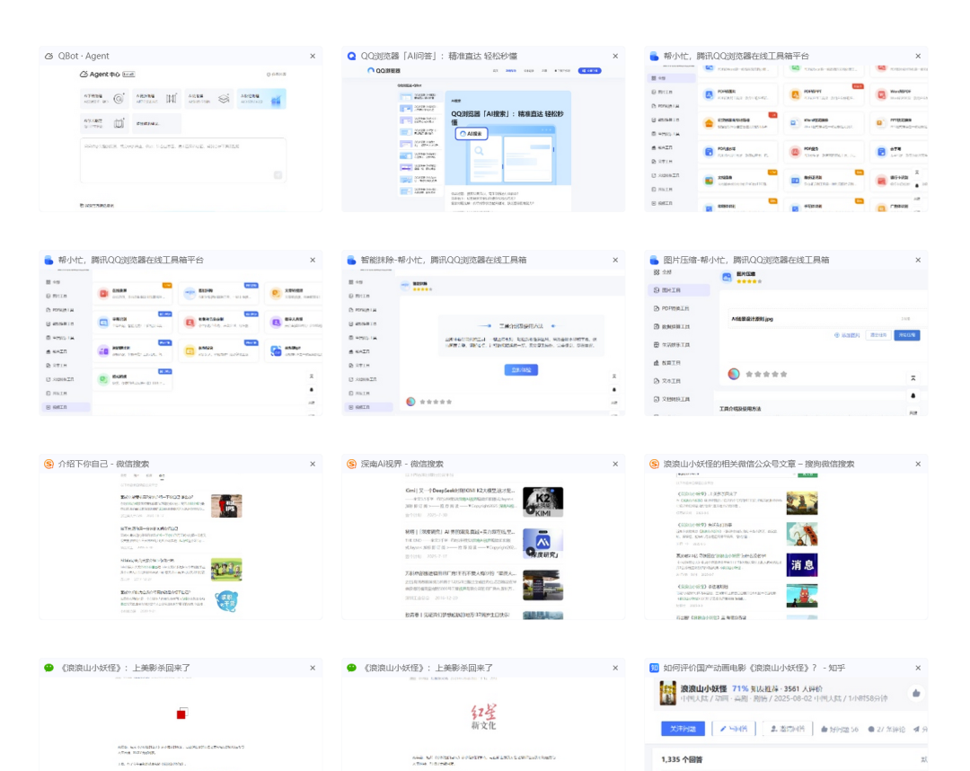Close the 知乎 浪浪山小妖怪 question tab
The height and width of the screenshot is (771, 970).
917,668
